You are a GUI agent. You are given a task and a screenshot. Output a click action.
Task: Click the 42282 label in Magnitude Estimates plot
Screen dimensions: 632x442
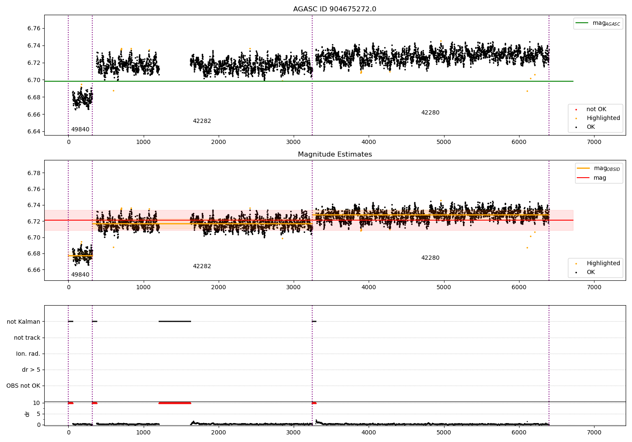coord(202,266)
